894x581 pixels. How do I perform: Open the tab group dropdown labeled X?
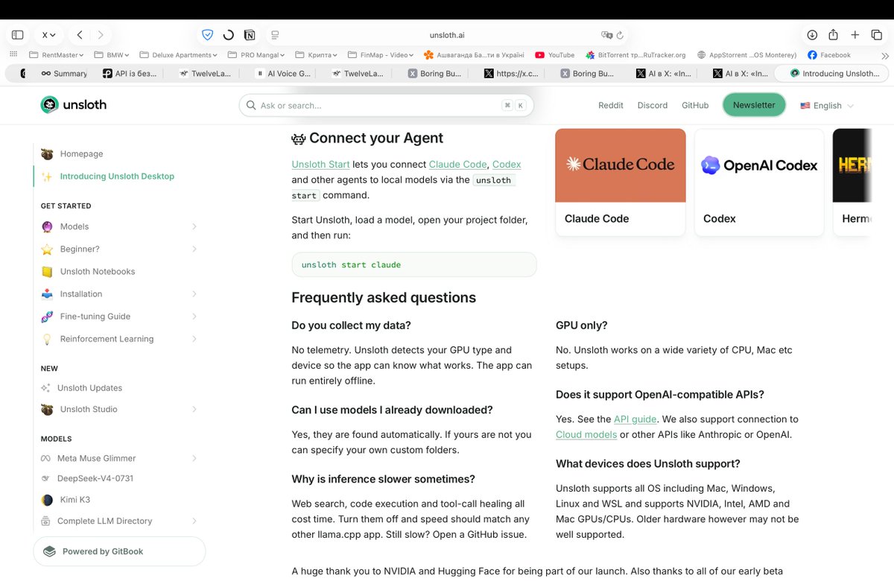(48, 35)
